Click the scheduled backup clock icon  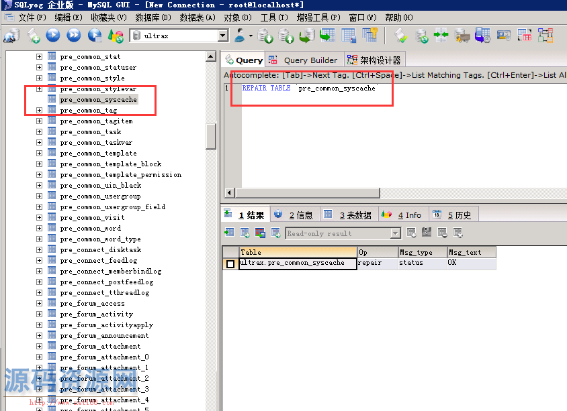coord(483,36)
